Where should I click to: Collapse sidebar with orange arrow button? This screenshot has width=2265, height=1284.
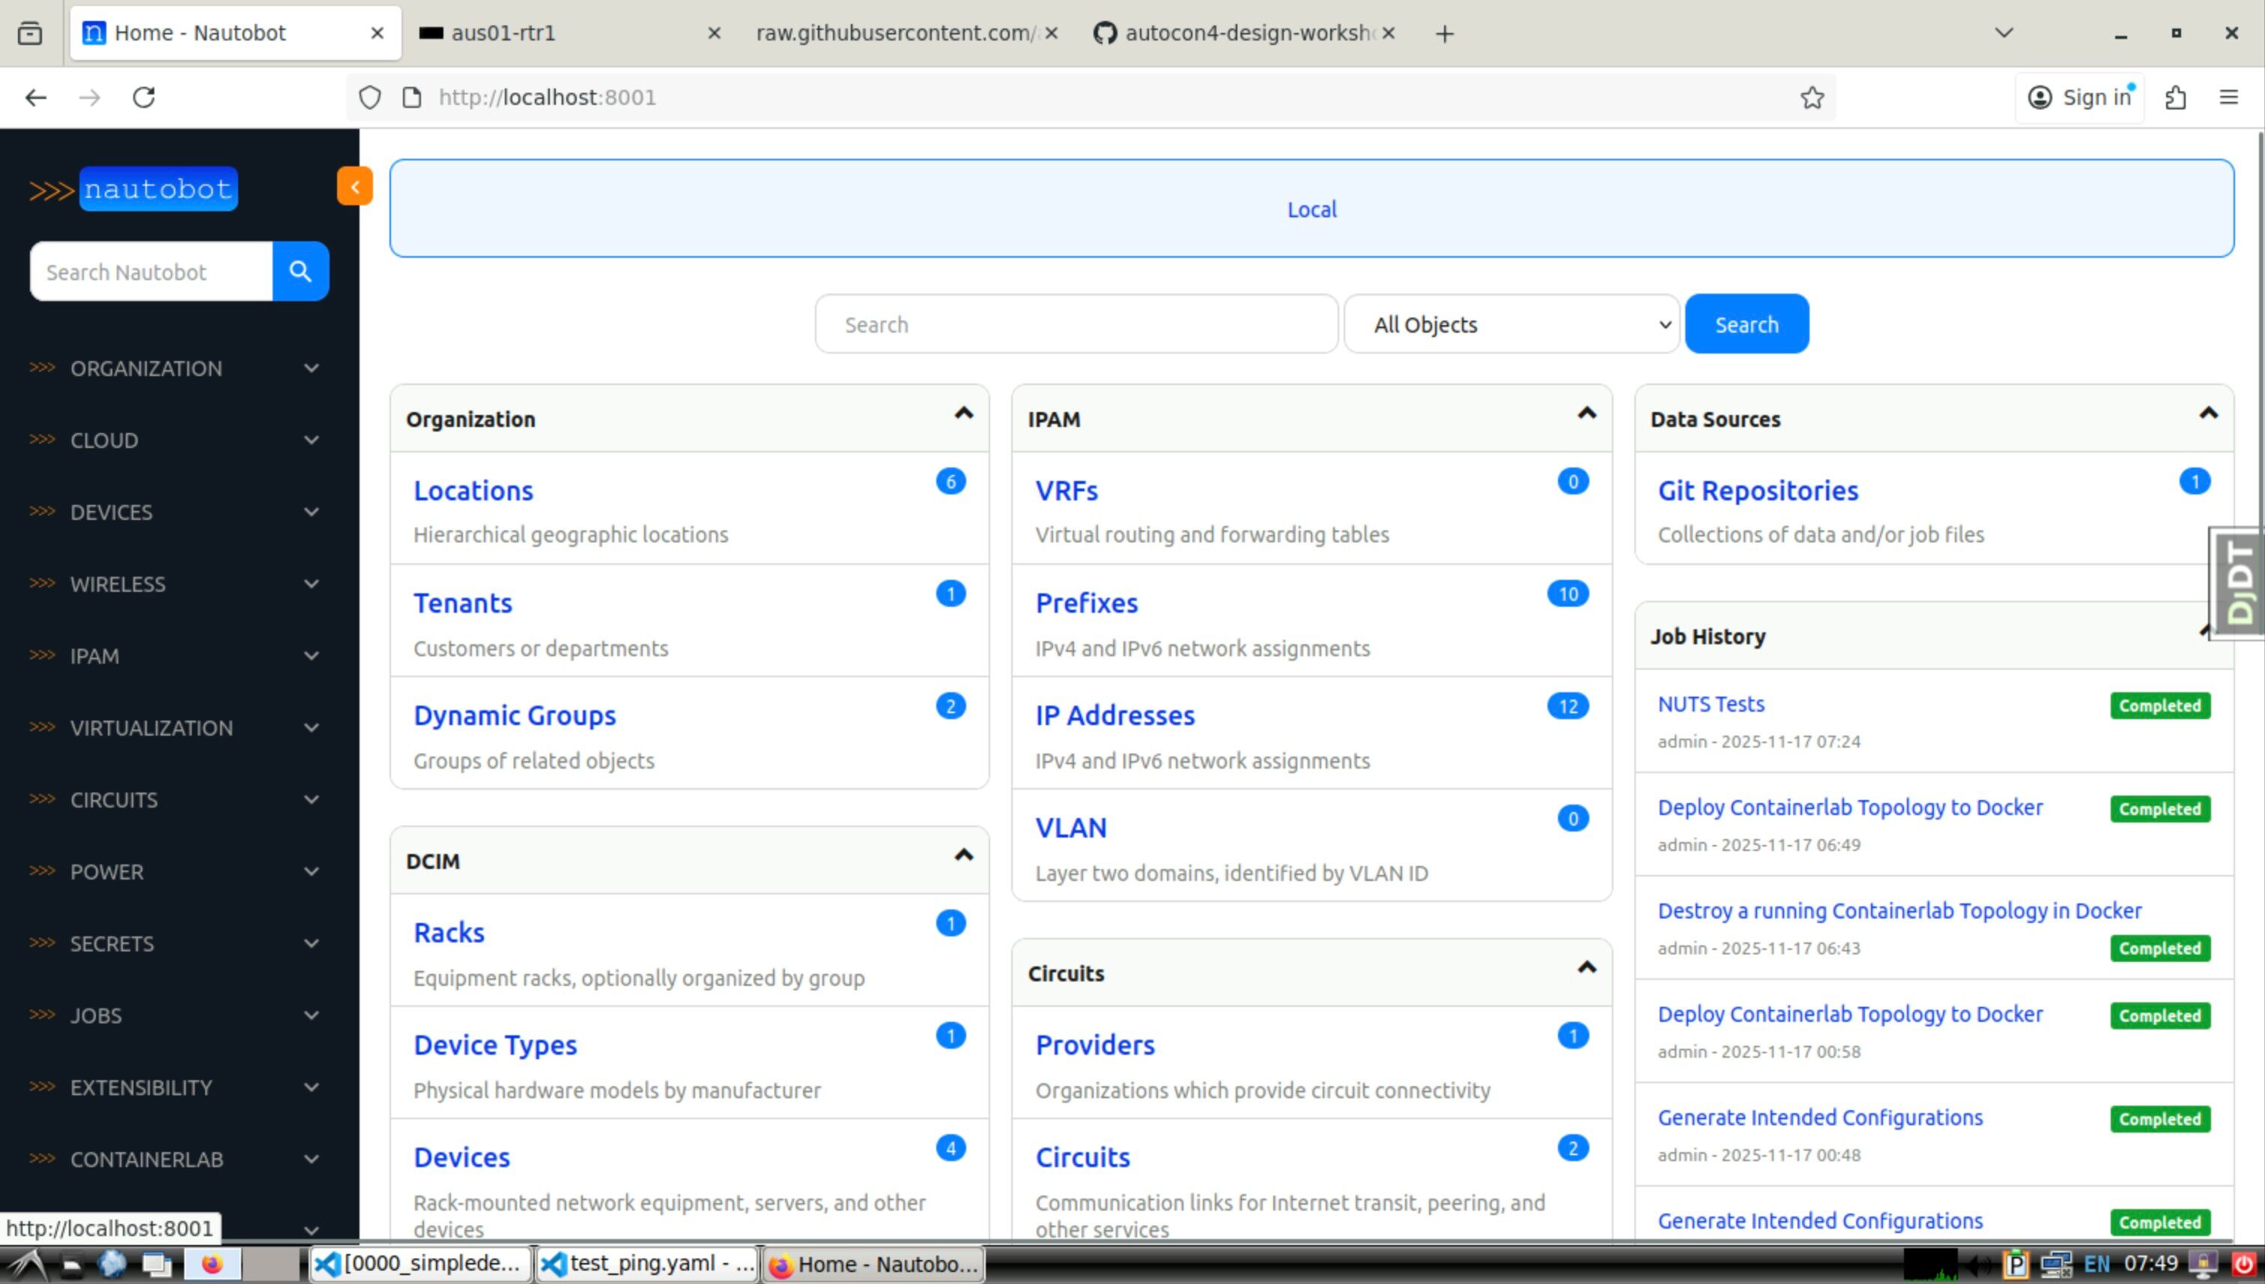(x=354, y=186)
